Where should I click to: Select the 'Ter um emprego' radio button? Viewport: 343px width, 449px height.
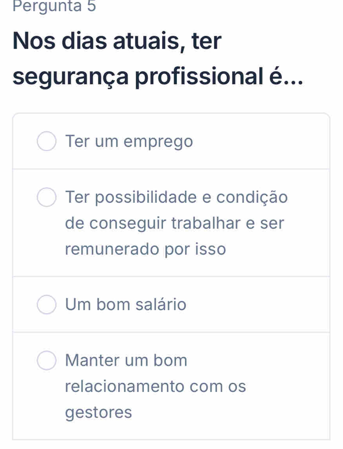click(x=46, y=142)
